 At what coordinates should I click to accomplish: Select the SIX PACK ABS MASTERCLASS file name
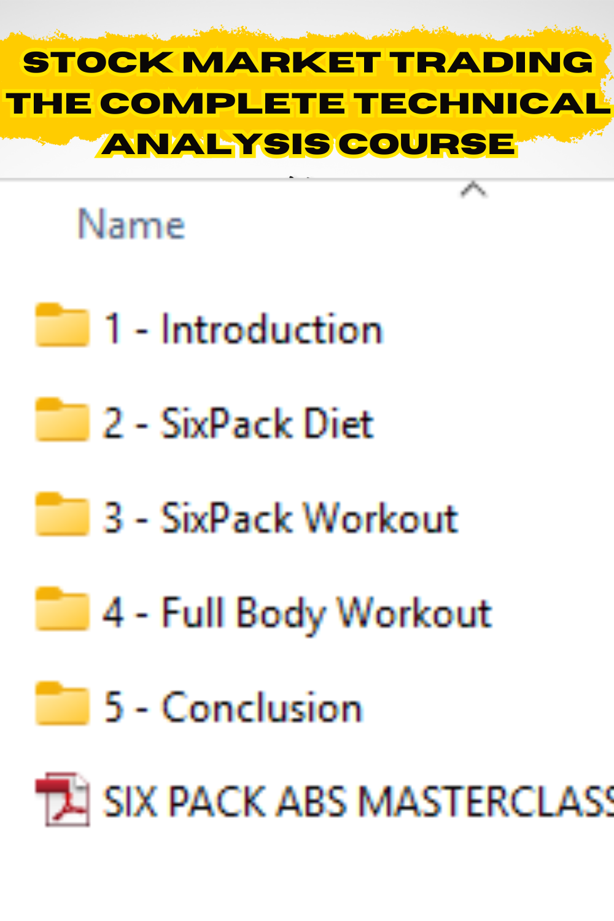tap(359, 802)
